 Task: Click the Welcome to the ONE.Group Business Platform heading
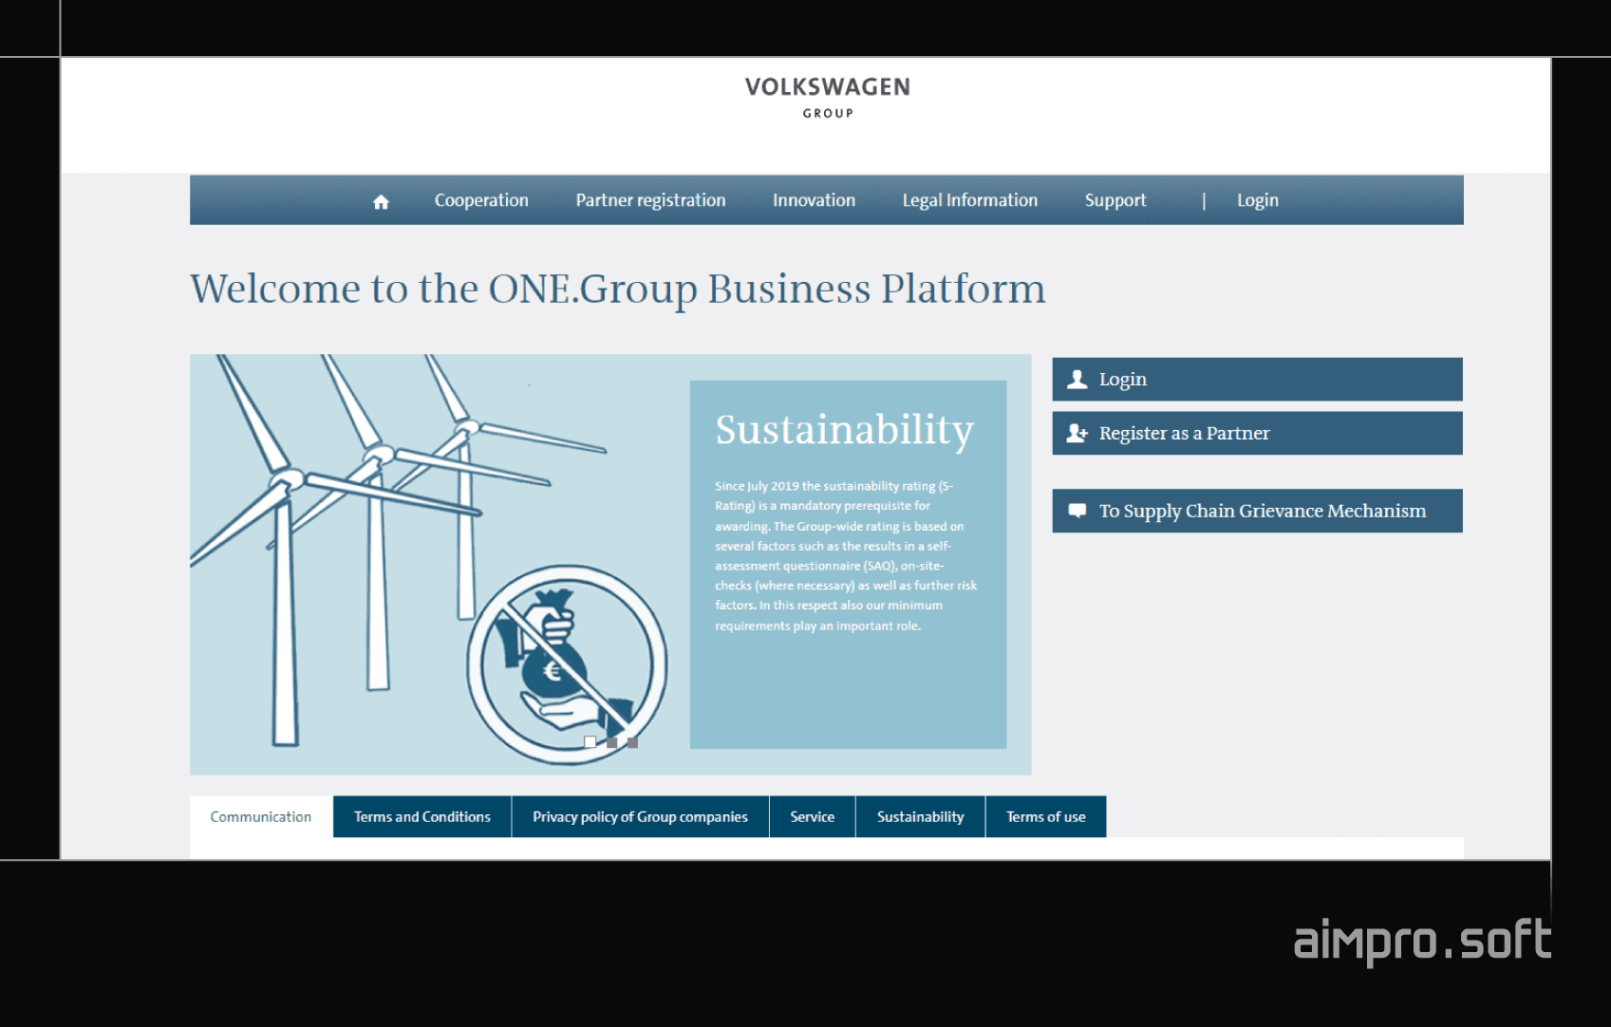tap(618, 289)
